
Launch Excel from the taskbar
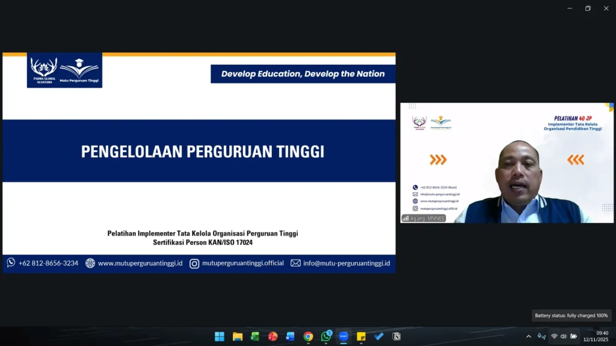[255, 336]
